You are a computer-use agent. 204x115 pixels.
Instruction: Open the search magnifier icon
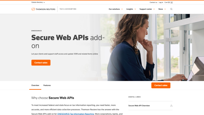coord(171,9)
